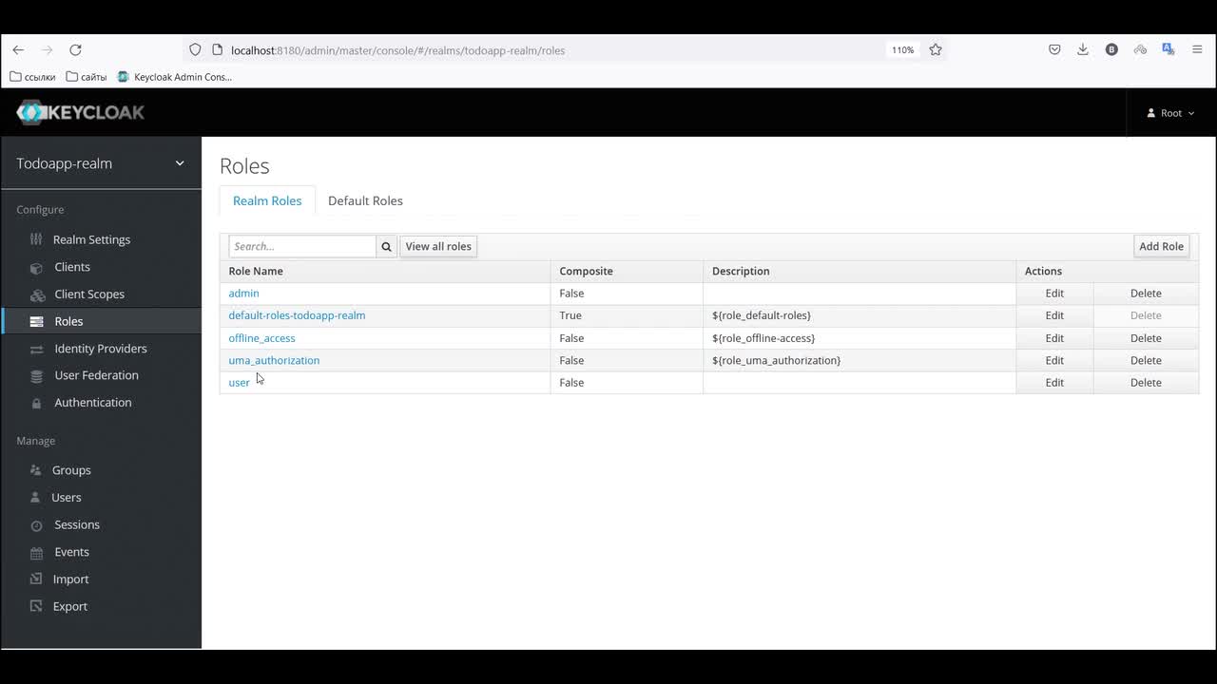The image size is (1217, 684).
Task: Expand the Todoapp-realm selector
Action: tap(101, 163)
